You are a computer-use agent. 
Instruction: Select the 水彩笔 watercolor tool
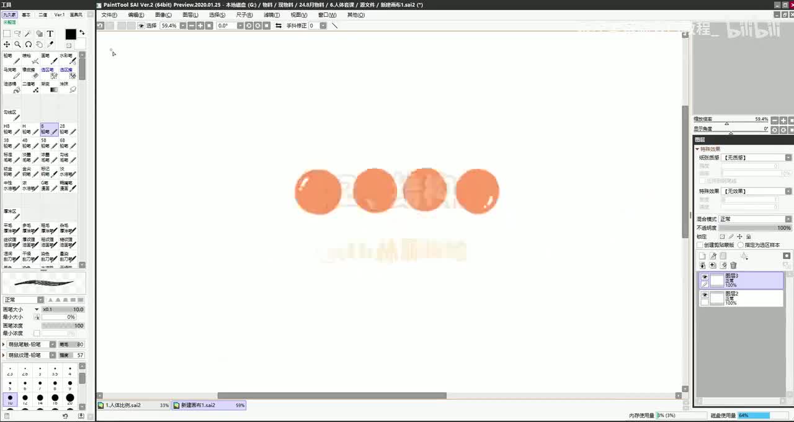tap(68, 59)
